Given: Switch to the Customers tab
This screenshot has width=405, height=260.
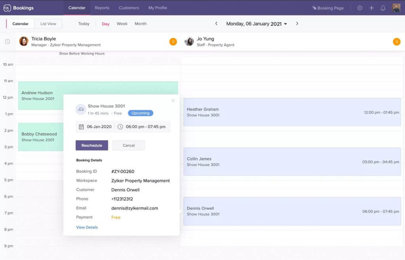Looking at the screenshot, I should [x=129, y=8].
